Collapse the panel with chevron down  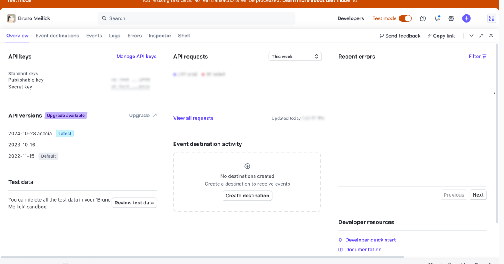[471, 36]
